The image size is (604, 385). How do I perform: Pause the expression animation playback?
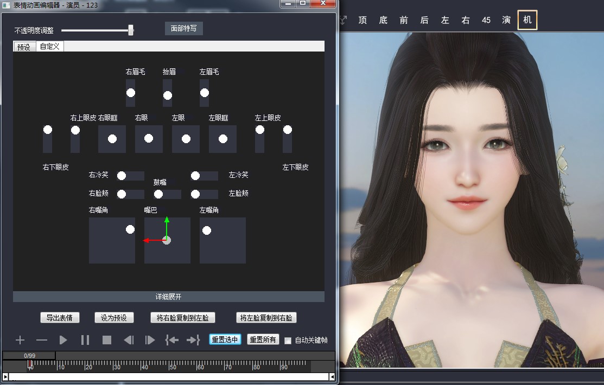pos(85,340)
